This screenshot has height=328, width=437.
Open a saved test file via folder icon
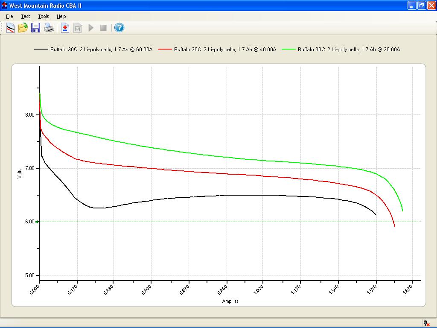pyautogui.click(x=23, y=28)
